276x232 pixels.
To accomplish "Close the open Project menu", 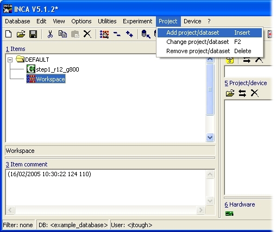I will click(x=168, y=21).
